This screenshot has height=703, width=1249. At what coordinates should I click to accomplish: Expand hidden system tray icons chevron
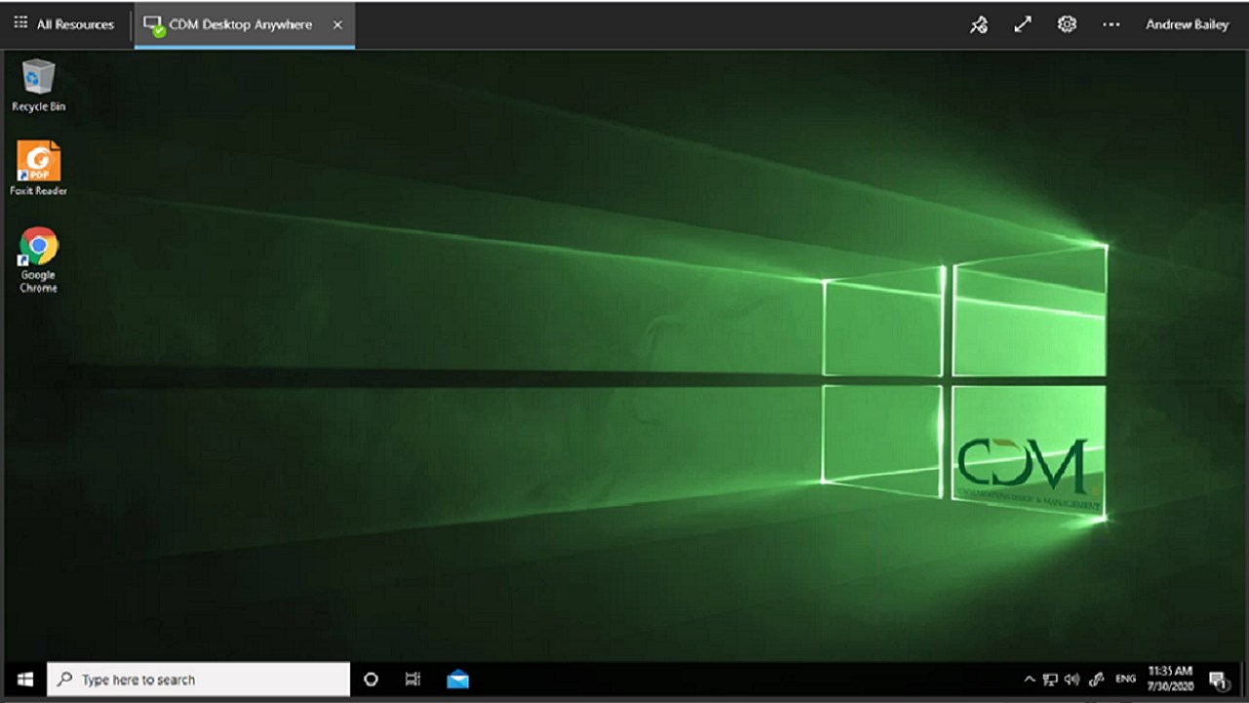[1028, 680]
